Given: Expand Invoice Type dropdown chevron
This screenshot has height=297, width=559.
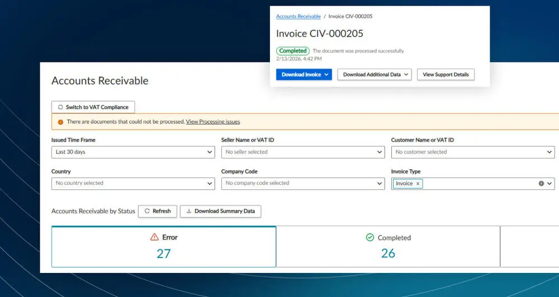Looking at the screenshot, I should 549,184.
